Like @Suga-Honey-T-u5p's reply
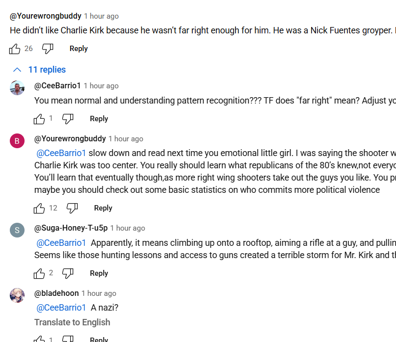This screenshot has height=342, width=396. [x=39, y=273]
